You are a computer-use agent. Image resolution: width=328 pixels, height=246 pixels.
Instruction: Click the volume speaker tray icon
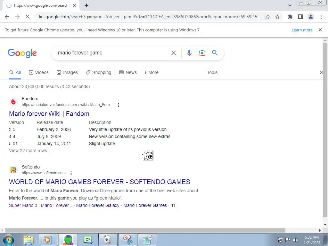[296, 240]
